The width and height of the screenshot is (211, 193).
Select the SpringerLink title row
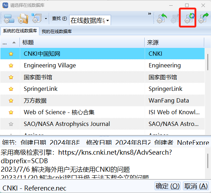[x=40, y=89]
